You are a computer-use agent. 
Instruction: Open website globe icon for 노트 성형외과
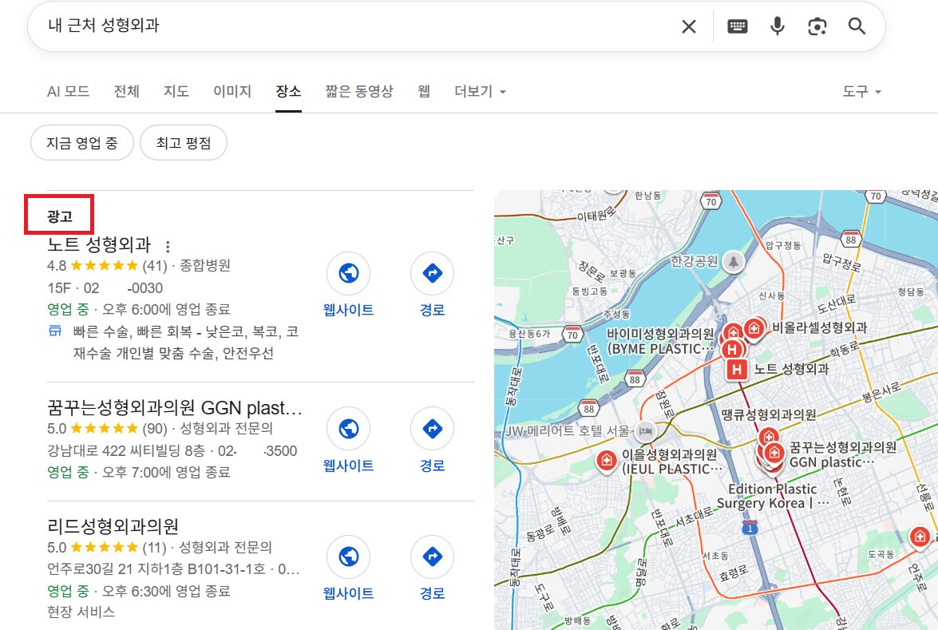pos(348,273)
